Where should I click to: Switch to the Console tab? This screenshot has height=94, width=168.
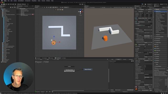tap(51, 58)
